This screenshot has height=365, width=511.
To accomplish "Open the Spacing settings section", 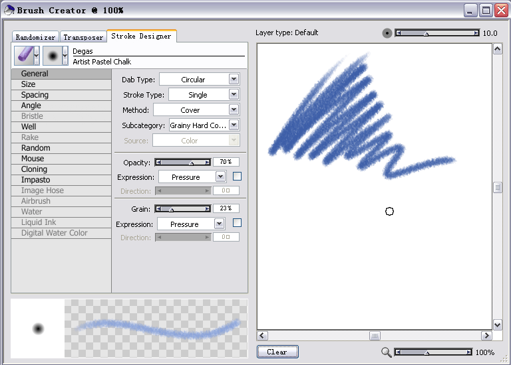I will pyautogui.click(x=61, y=95).
